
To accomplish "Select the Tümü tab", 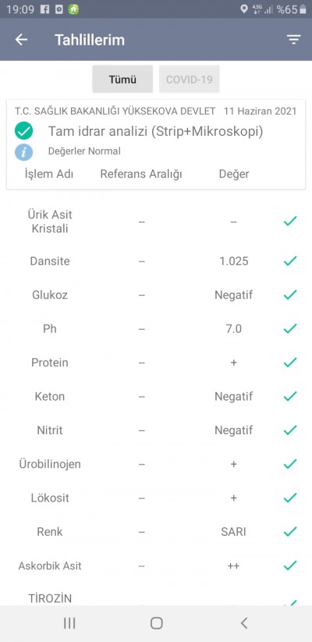I will [x=122, y=79].
